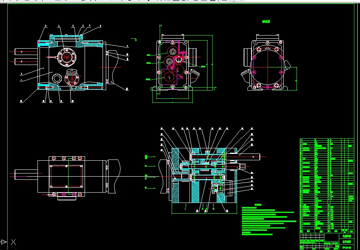Screen dimensions: 360x250
Task: Click the magenta square gear outline in the end view
Action: tap(170, 77)
